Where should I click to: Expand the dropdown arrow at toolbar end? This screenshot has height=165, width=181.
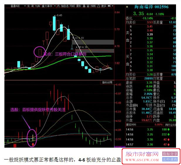113,6
